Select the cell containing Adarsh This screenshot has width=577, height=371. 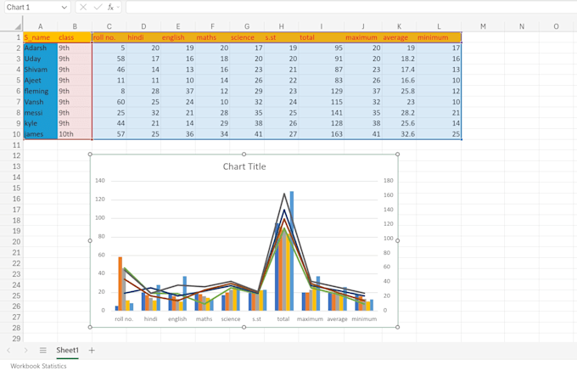(40, 48)
